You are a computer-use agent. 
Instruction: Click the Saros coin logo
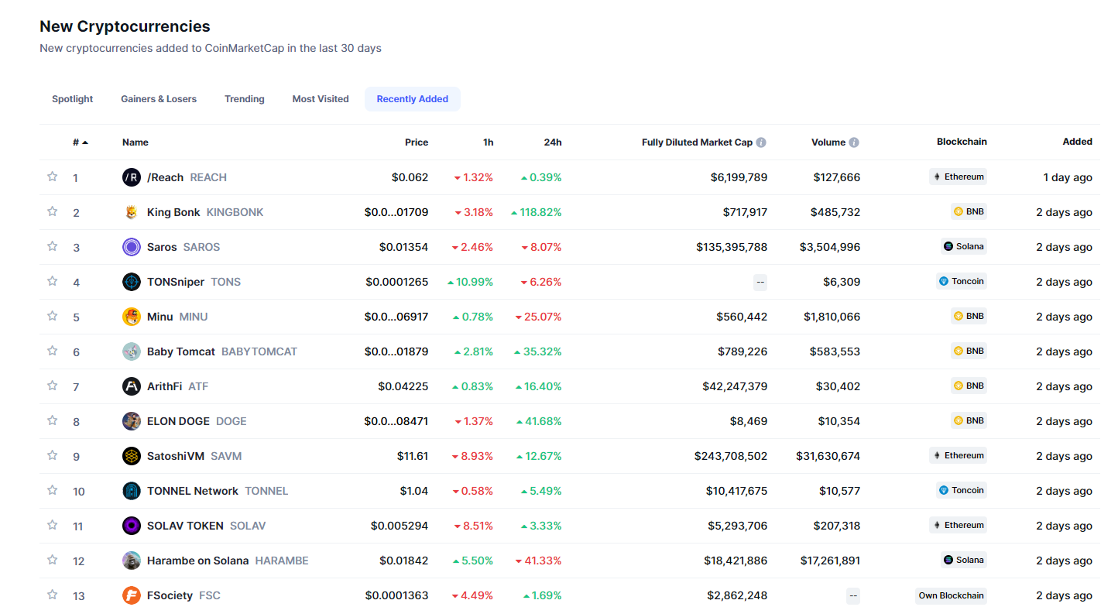[132, 247]
